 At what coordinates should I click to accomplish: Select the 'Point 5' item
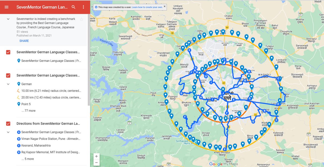(26, 104)
